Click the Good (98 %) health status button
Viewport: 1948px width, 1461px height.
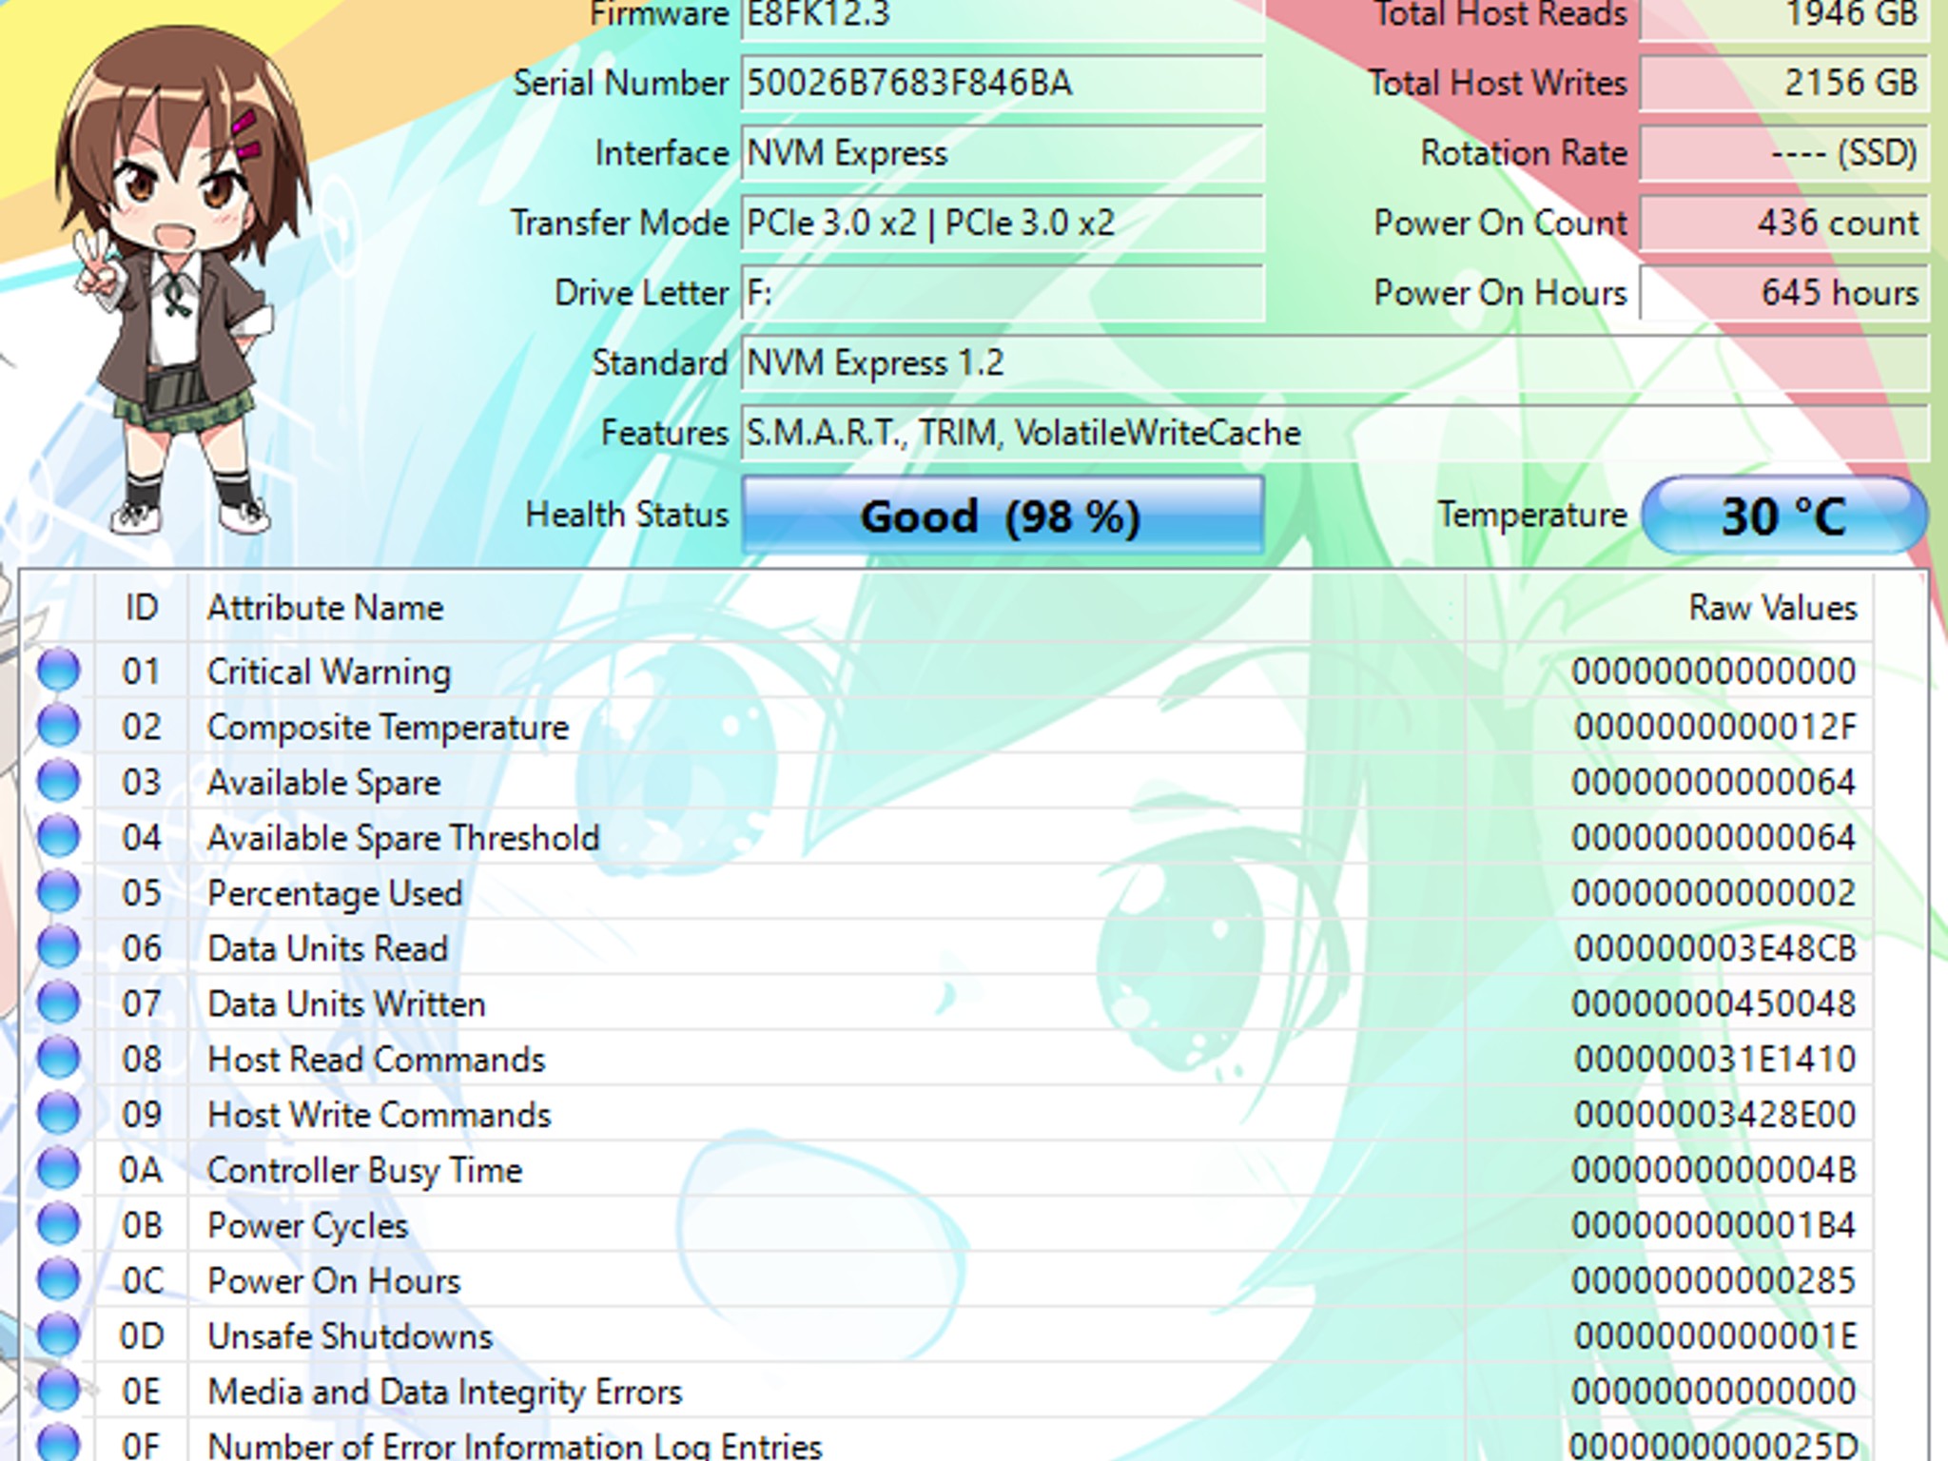coord(1002,516)
